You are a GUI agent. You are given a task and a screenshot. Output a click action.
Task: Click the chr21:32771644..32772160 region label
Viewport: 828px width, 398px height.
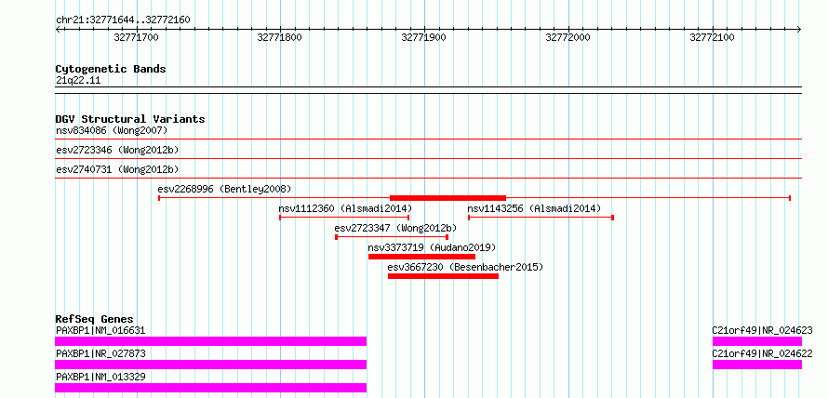coord(123,20)
